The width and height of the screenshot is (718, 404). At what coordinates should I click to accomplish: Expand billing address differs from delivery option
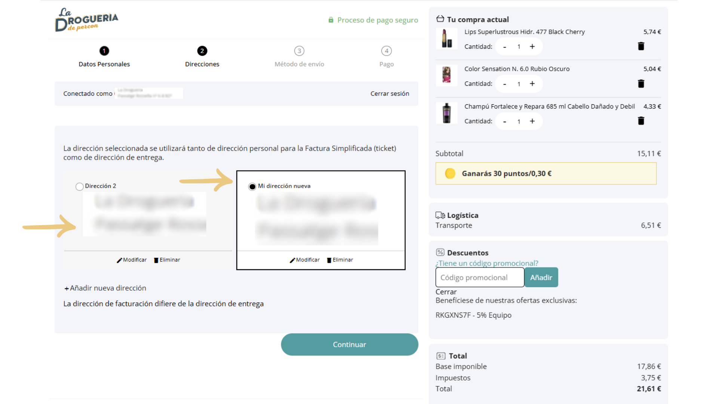pos(163,304)
